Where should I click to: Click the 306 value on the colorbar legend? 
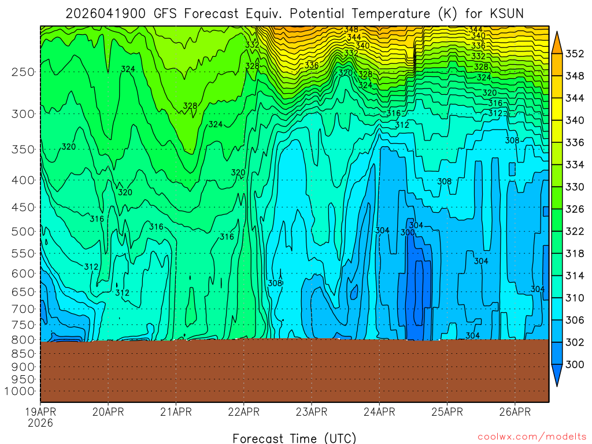click(x=574, y=320)
